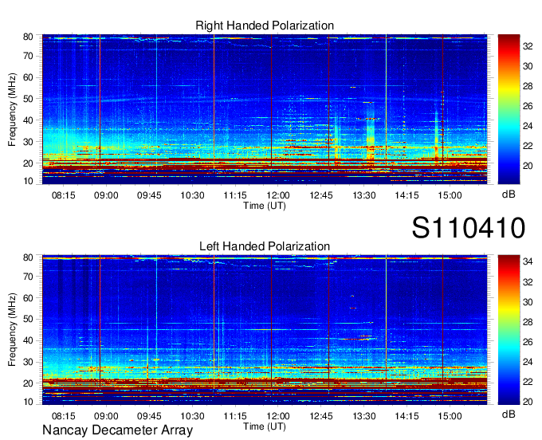Select "Time (UT)" label below Left Handed plot
This screenshot has width=542, height=440.
[265, 426]
